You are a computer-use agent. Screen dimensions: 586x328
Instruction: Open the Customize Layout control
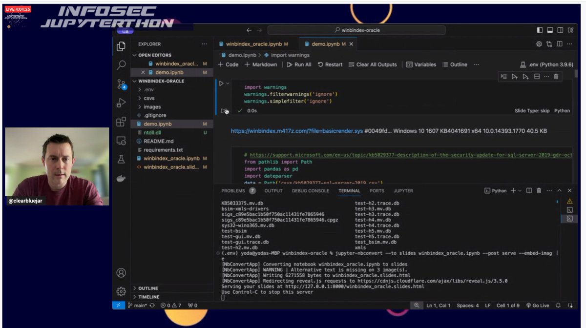point(571,30)
